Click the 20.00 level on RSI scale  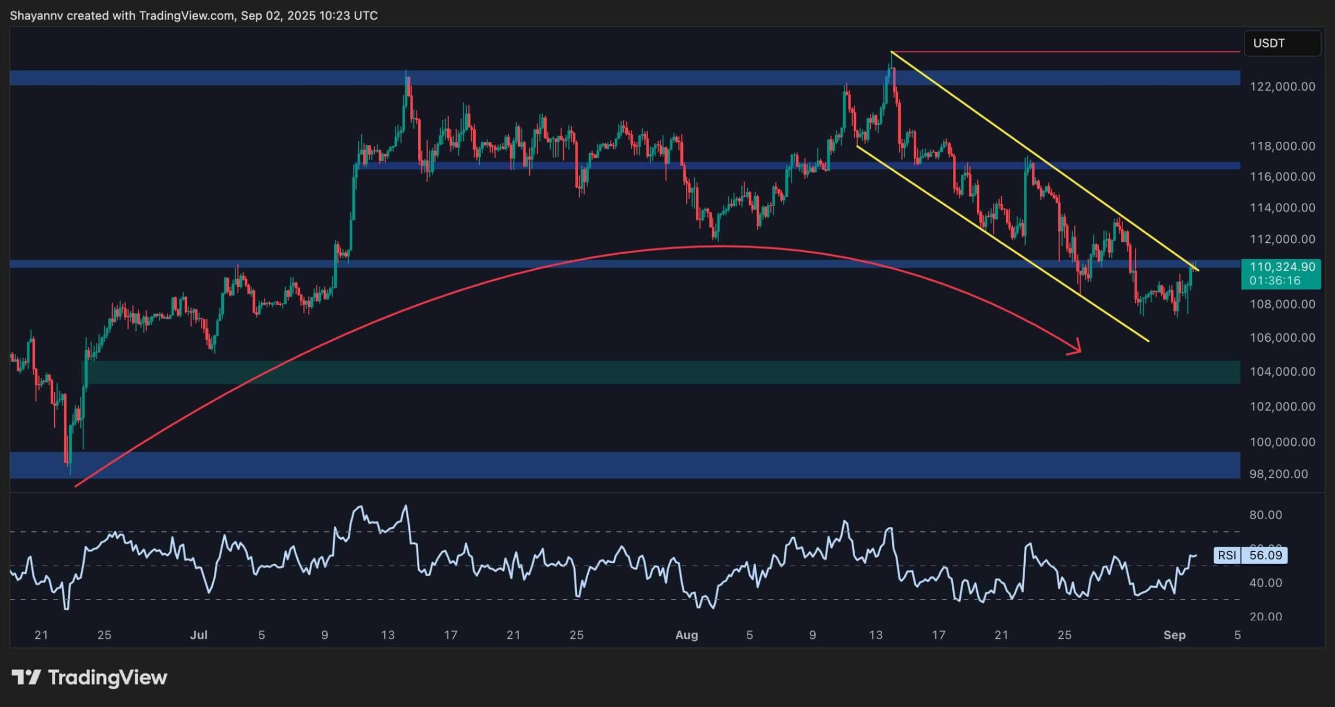coord(1265,616)
